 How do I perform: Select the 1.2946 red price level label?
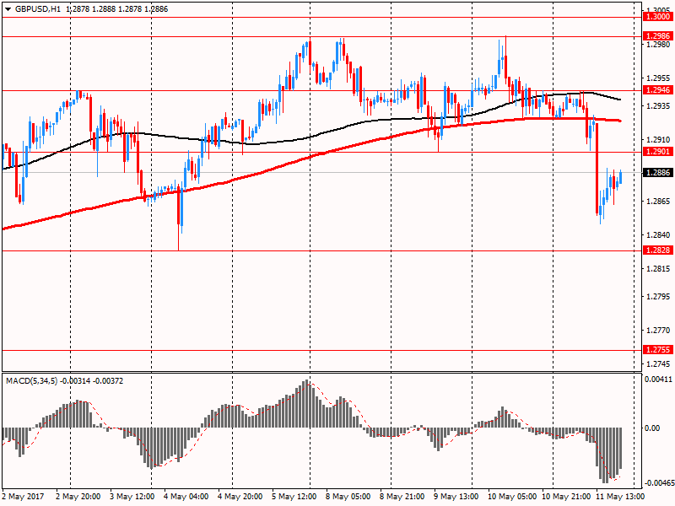click(x=659, y=90)
